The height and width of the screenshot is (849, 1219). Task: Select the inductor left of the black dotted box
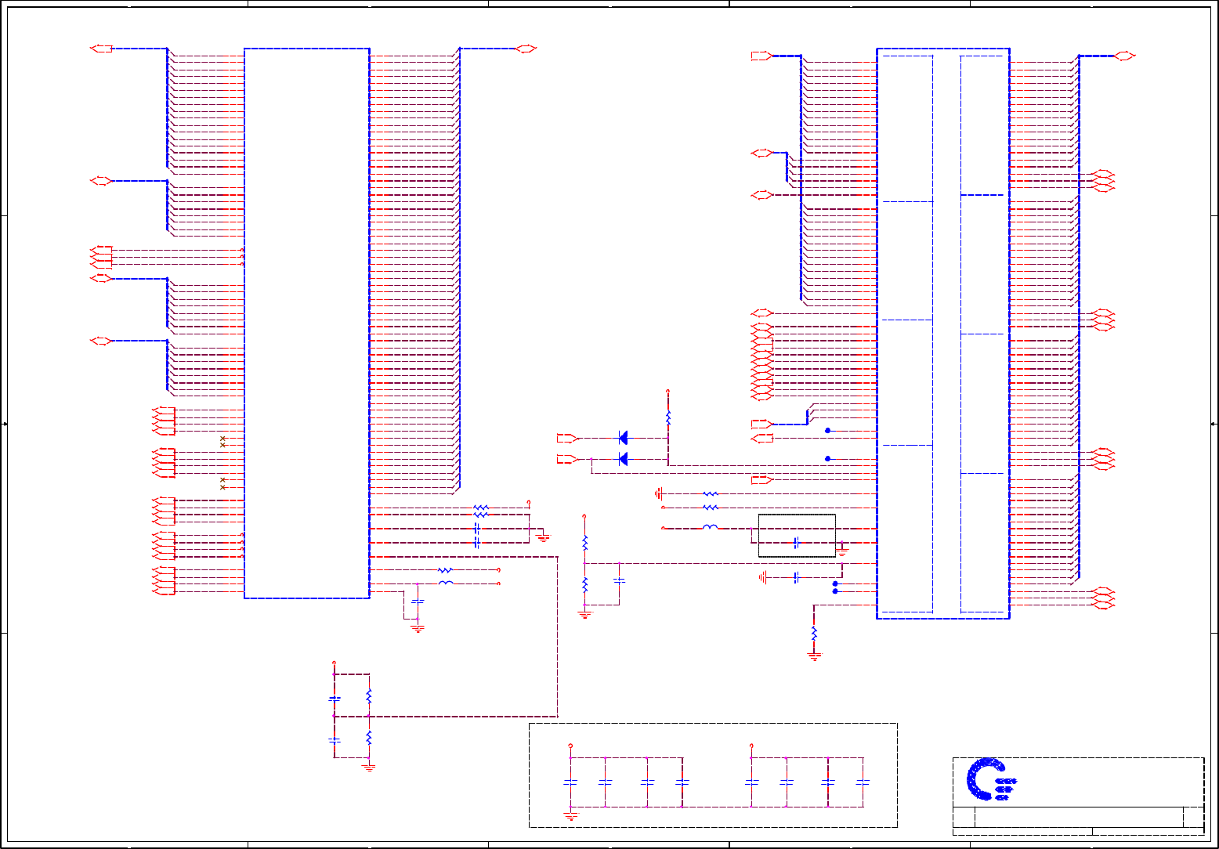tap(710, 528)
